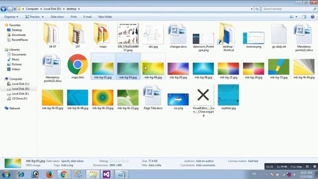This screenshot has width=318, height=179.
Task: Click inside the Search desktop field
Action: (289, 9)
